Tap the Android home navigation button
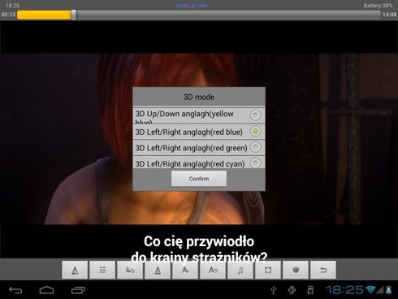398x299 pixels. [x=46, y=290]
